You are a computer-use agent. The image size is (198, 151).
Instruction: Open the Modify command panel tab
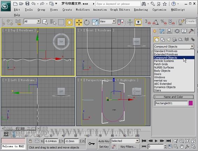point(162,31)
